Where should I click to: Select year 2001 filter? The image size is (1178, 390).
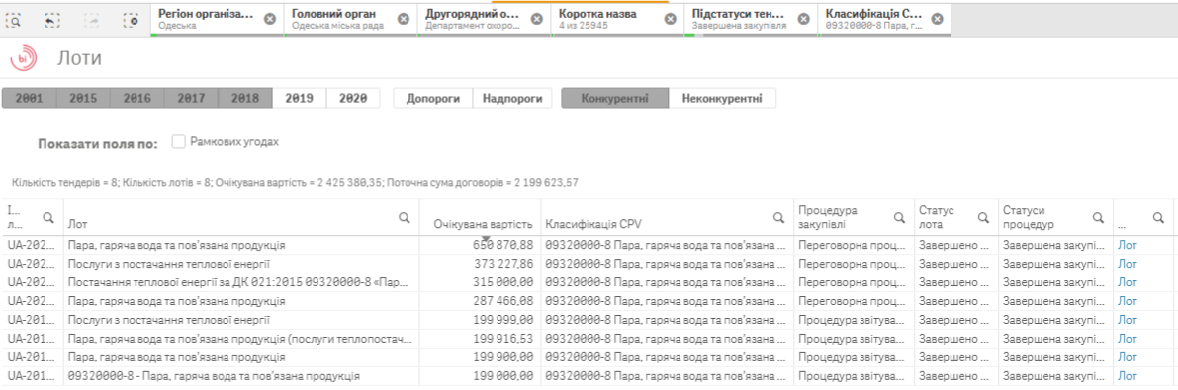pyautogui.click(x=29, y=99)
